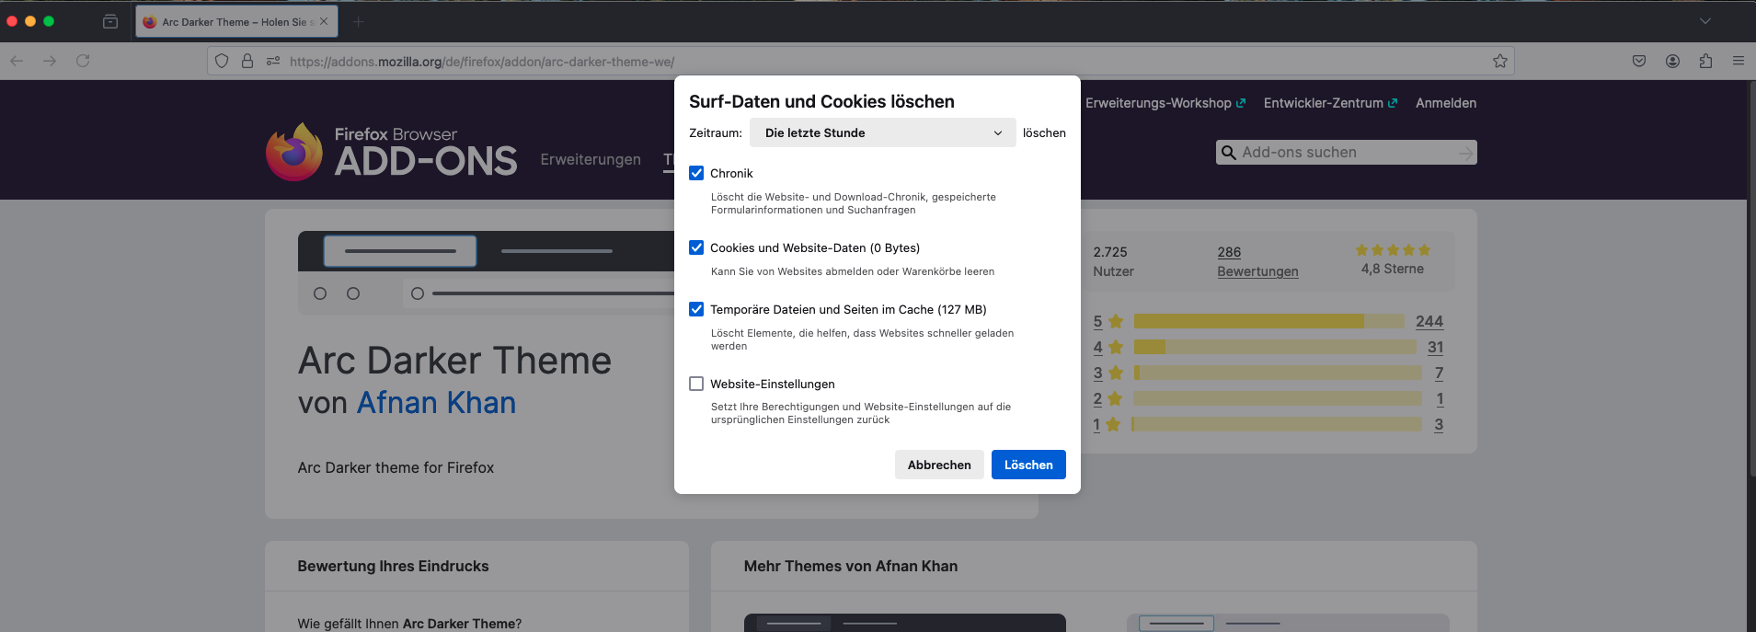Click the 3-star rating row star
The height and width of the screenshot is (632, 1756).
pyautogui.click(x=1116, y=373)
